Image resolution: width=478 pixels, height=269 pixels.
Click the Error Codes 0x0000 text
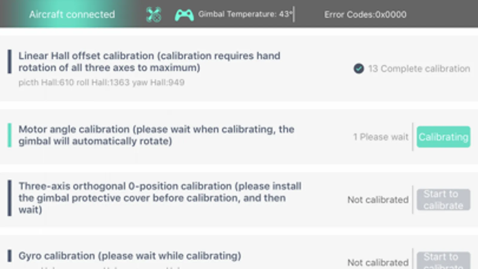click(x=365, y=14)
